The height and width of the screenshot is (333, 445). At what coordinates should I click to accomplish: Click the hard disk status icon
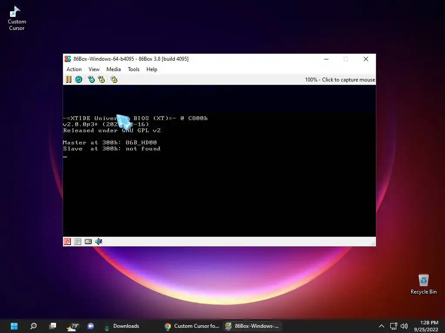88,241
